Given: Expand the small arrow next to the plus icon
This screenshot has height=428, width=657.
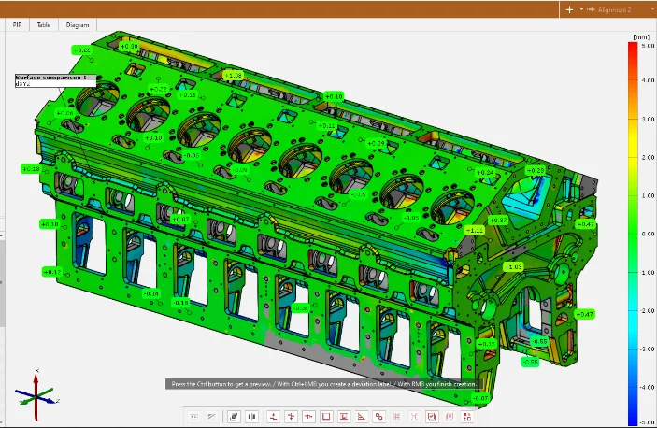Looking at the screenshot, I should coord(580,8).
